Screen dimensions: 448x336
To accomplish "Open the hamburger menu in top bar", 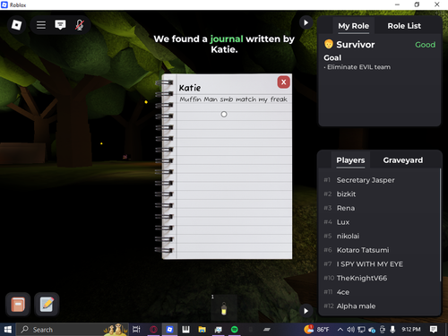I will [x=41, y=25].
